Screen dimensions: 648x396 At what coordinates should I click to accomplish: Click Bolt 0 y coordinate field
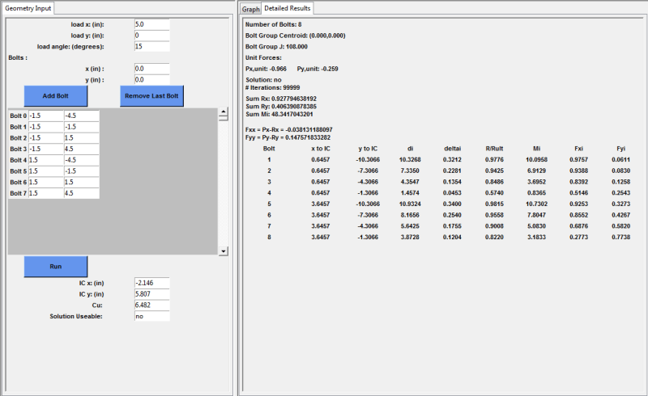(x=82, y=116)
